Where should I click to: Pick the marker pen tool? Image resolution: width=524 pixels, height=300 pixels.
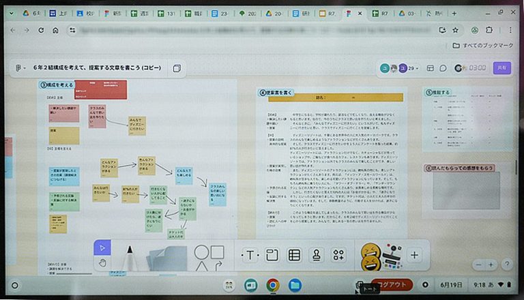point(128,258)
